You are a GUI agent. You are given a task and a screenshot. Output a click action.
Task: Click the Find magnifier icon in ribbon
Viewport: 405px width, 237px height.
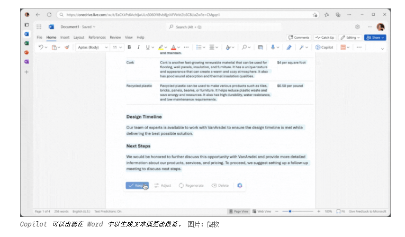244,47
